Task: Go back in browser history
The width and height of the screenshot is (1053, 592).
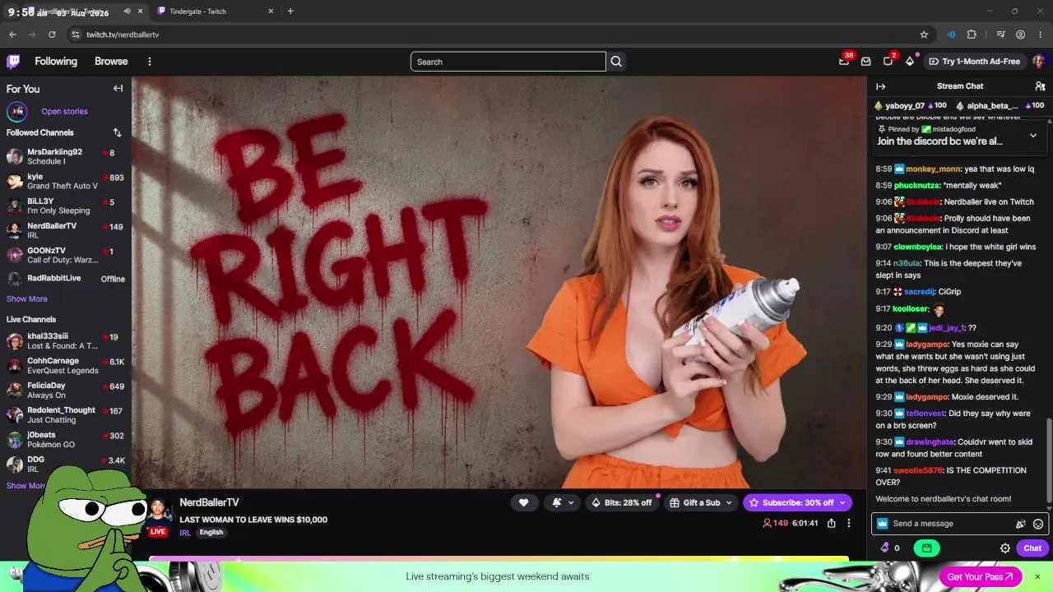Action: pyautogui.click(x=12, y=35)
